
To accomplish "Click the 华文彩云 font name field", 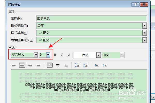I will pos(22,55).
